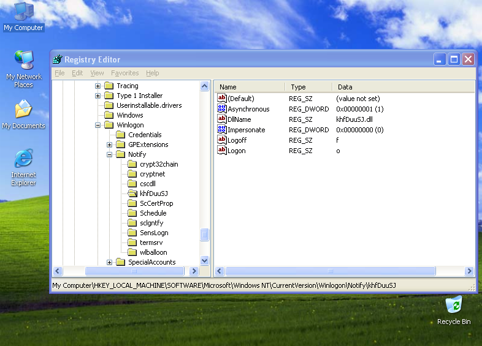Select the SensLogn key label
Image resolution: width=482 pixels, height=346 pixels.
coord(154,233)
